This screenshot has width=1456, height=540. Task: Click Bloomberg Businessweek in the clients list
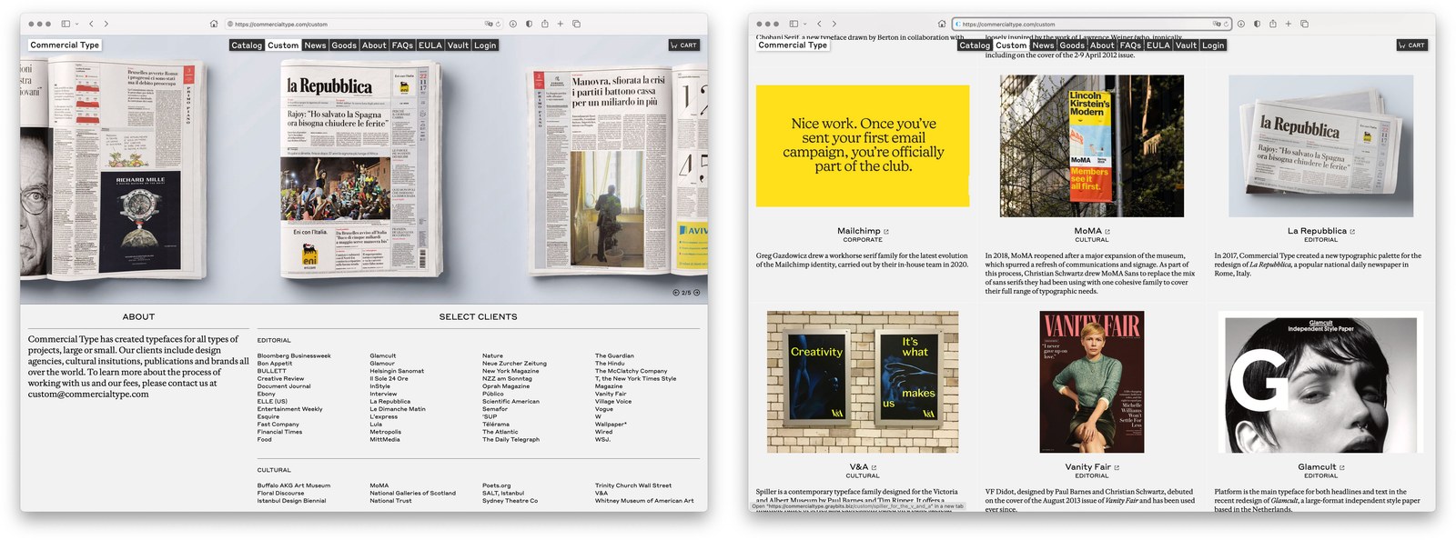(294, 356)
